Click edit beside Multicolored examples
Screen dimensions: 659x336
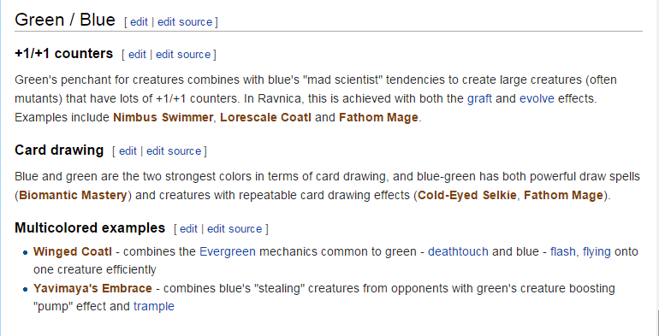pos(188,228)
